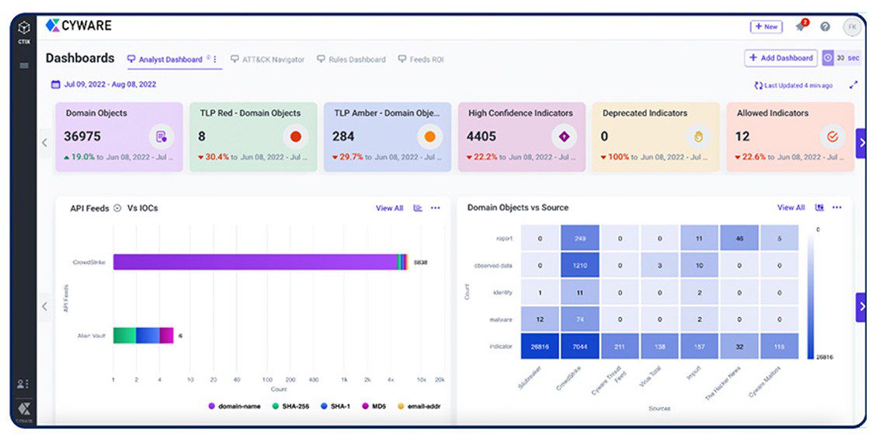Image resolution: width=876 pixels, height=435 pixels.
Task: Click heatmap cell 211 for indicator
Action: coord(620,347)
